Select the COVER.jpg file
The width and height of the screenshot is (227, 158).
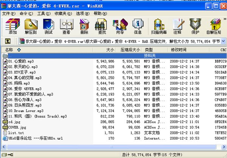click(x=115, y=127)
